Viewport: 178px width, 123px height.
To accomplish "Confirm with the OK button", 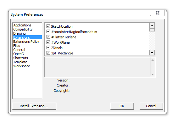I will (x=122, y=106).
